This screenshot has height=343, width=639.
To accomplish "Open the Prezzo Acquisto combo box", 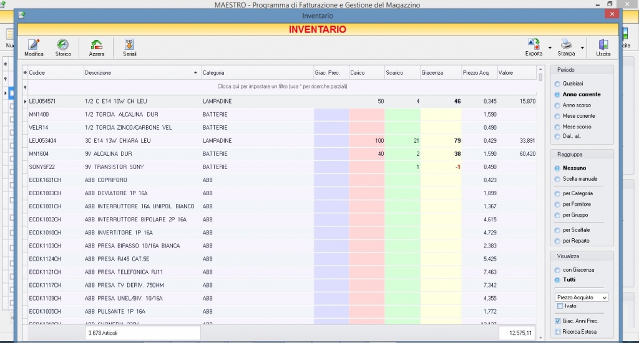I will click(x=581, y=297).
